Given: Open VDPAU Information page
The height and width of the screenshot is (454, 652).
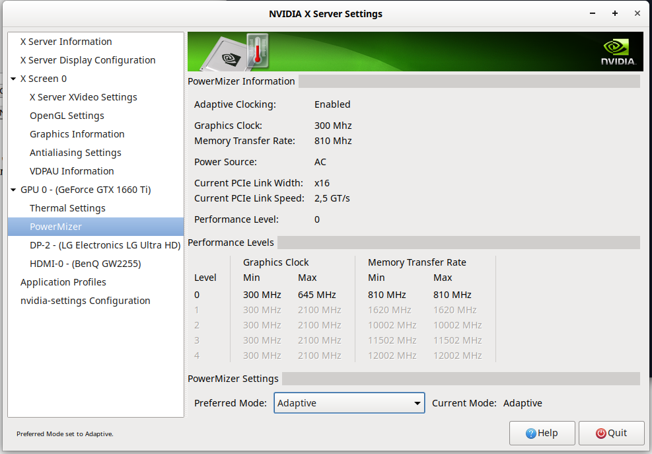Looking at the screenshot, I should [x=71, y=171].
